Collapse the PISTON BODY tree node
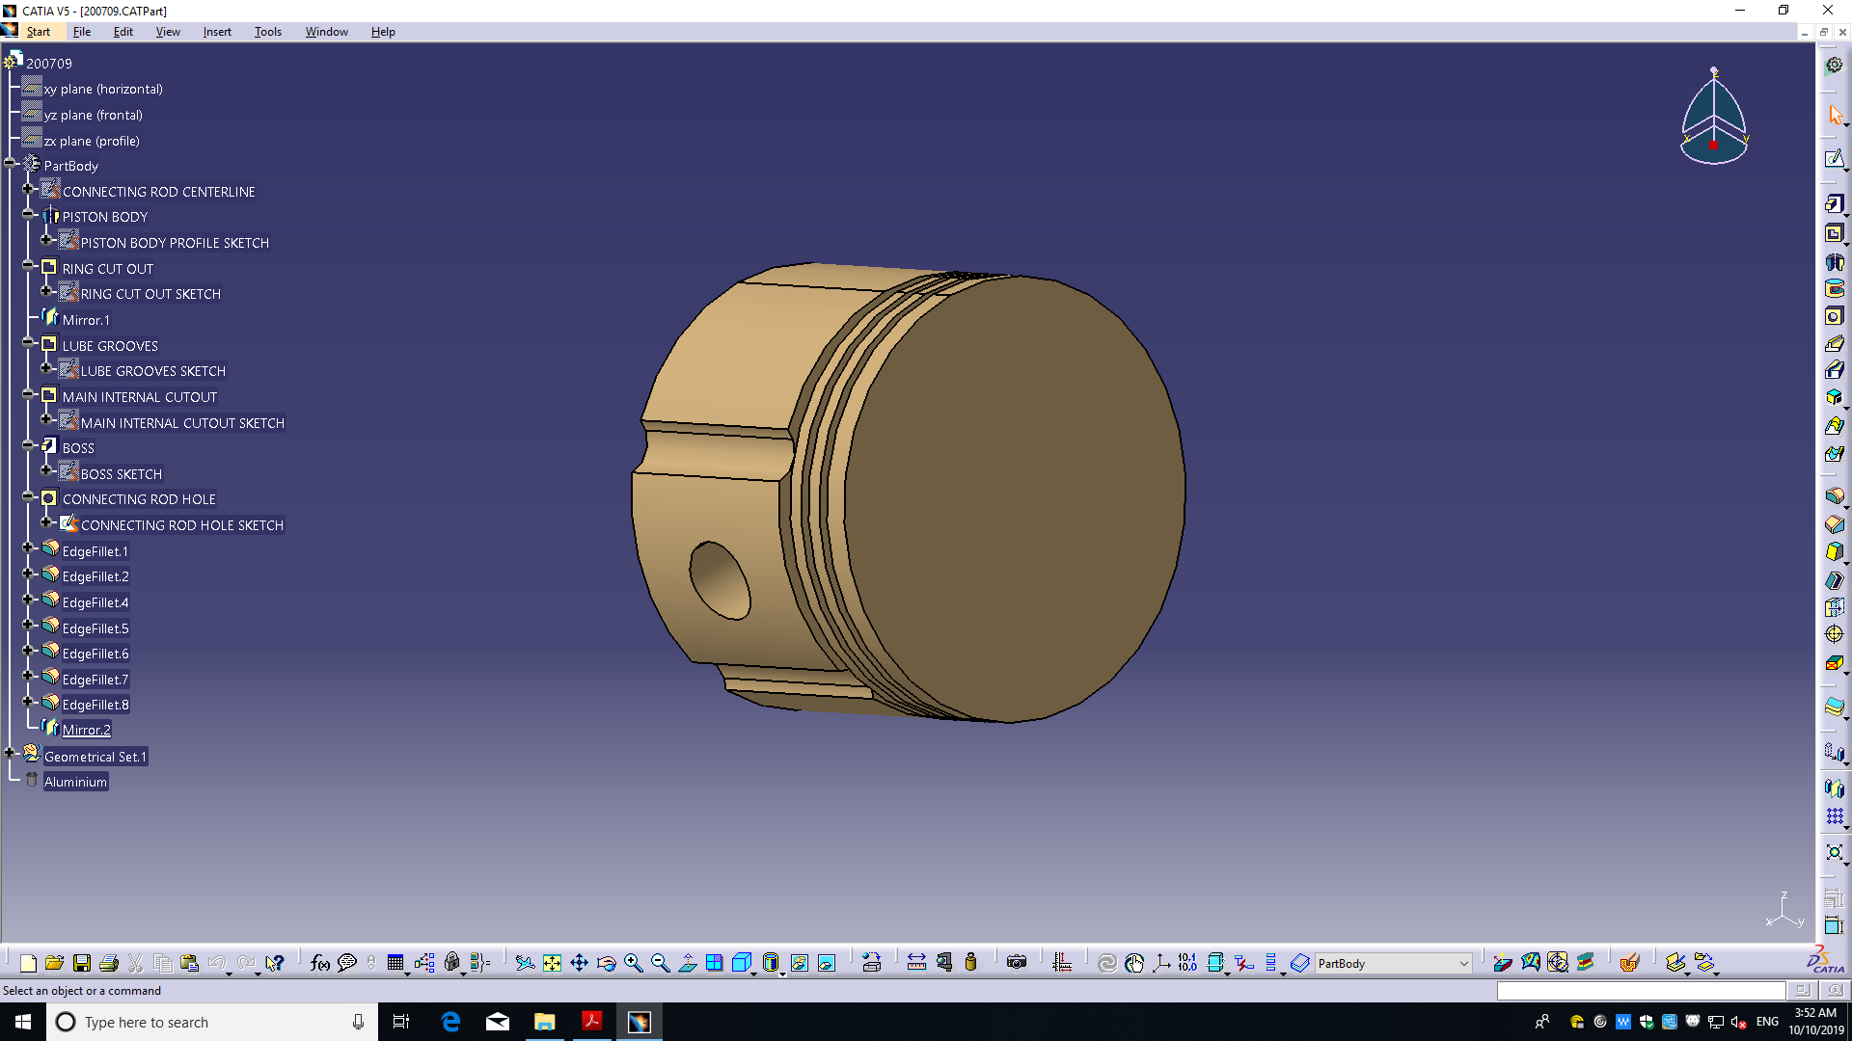The image size is (1852, 1041). 28,215
